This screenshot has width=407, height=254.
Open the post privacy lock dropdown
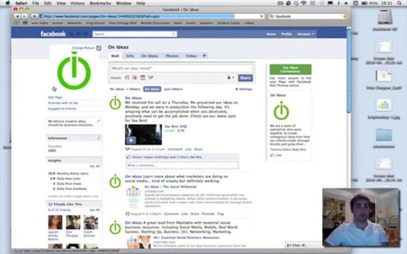click(231, 78)
